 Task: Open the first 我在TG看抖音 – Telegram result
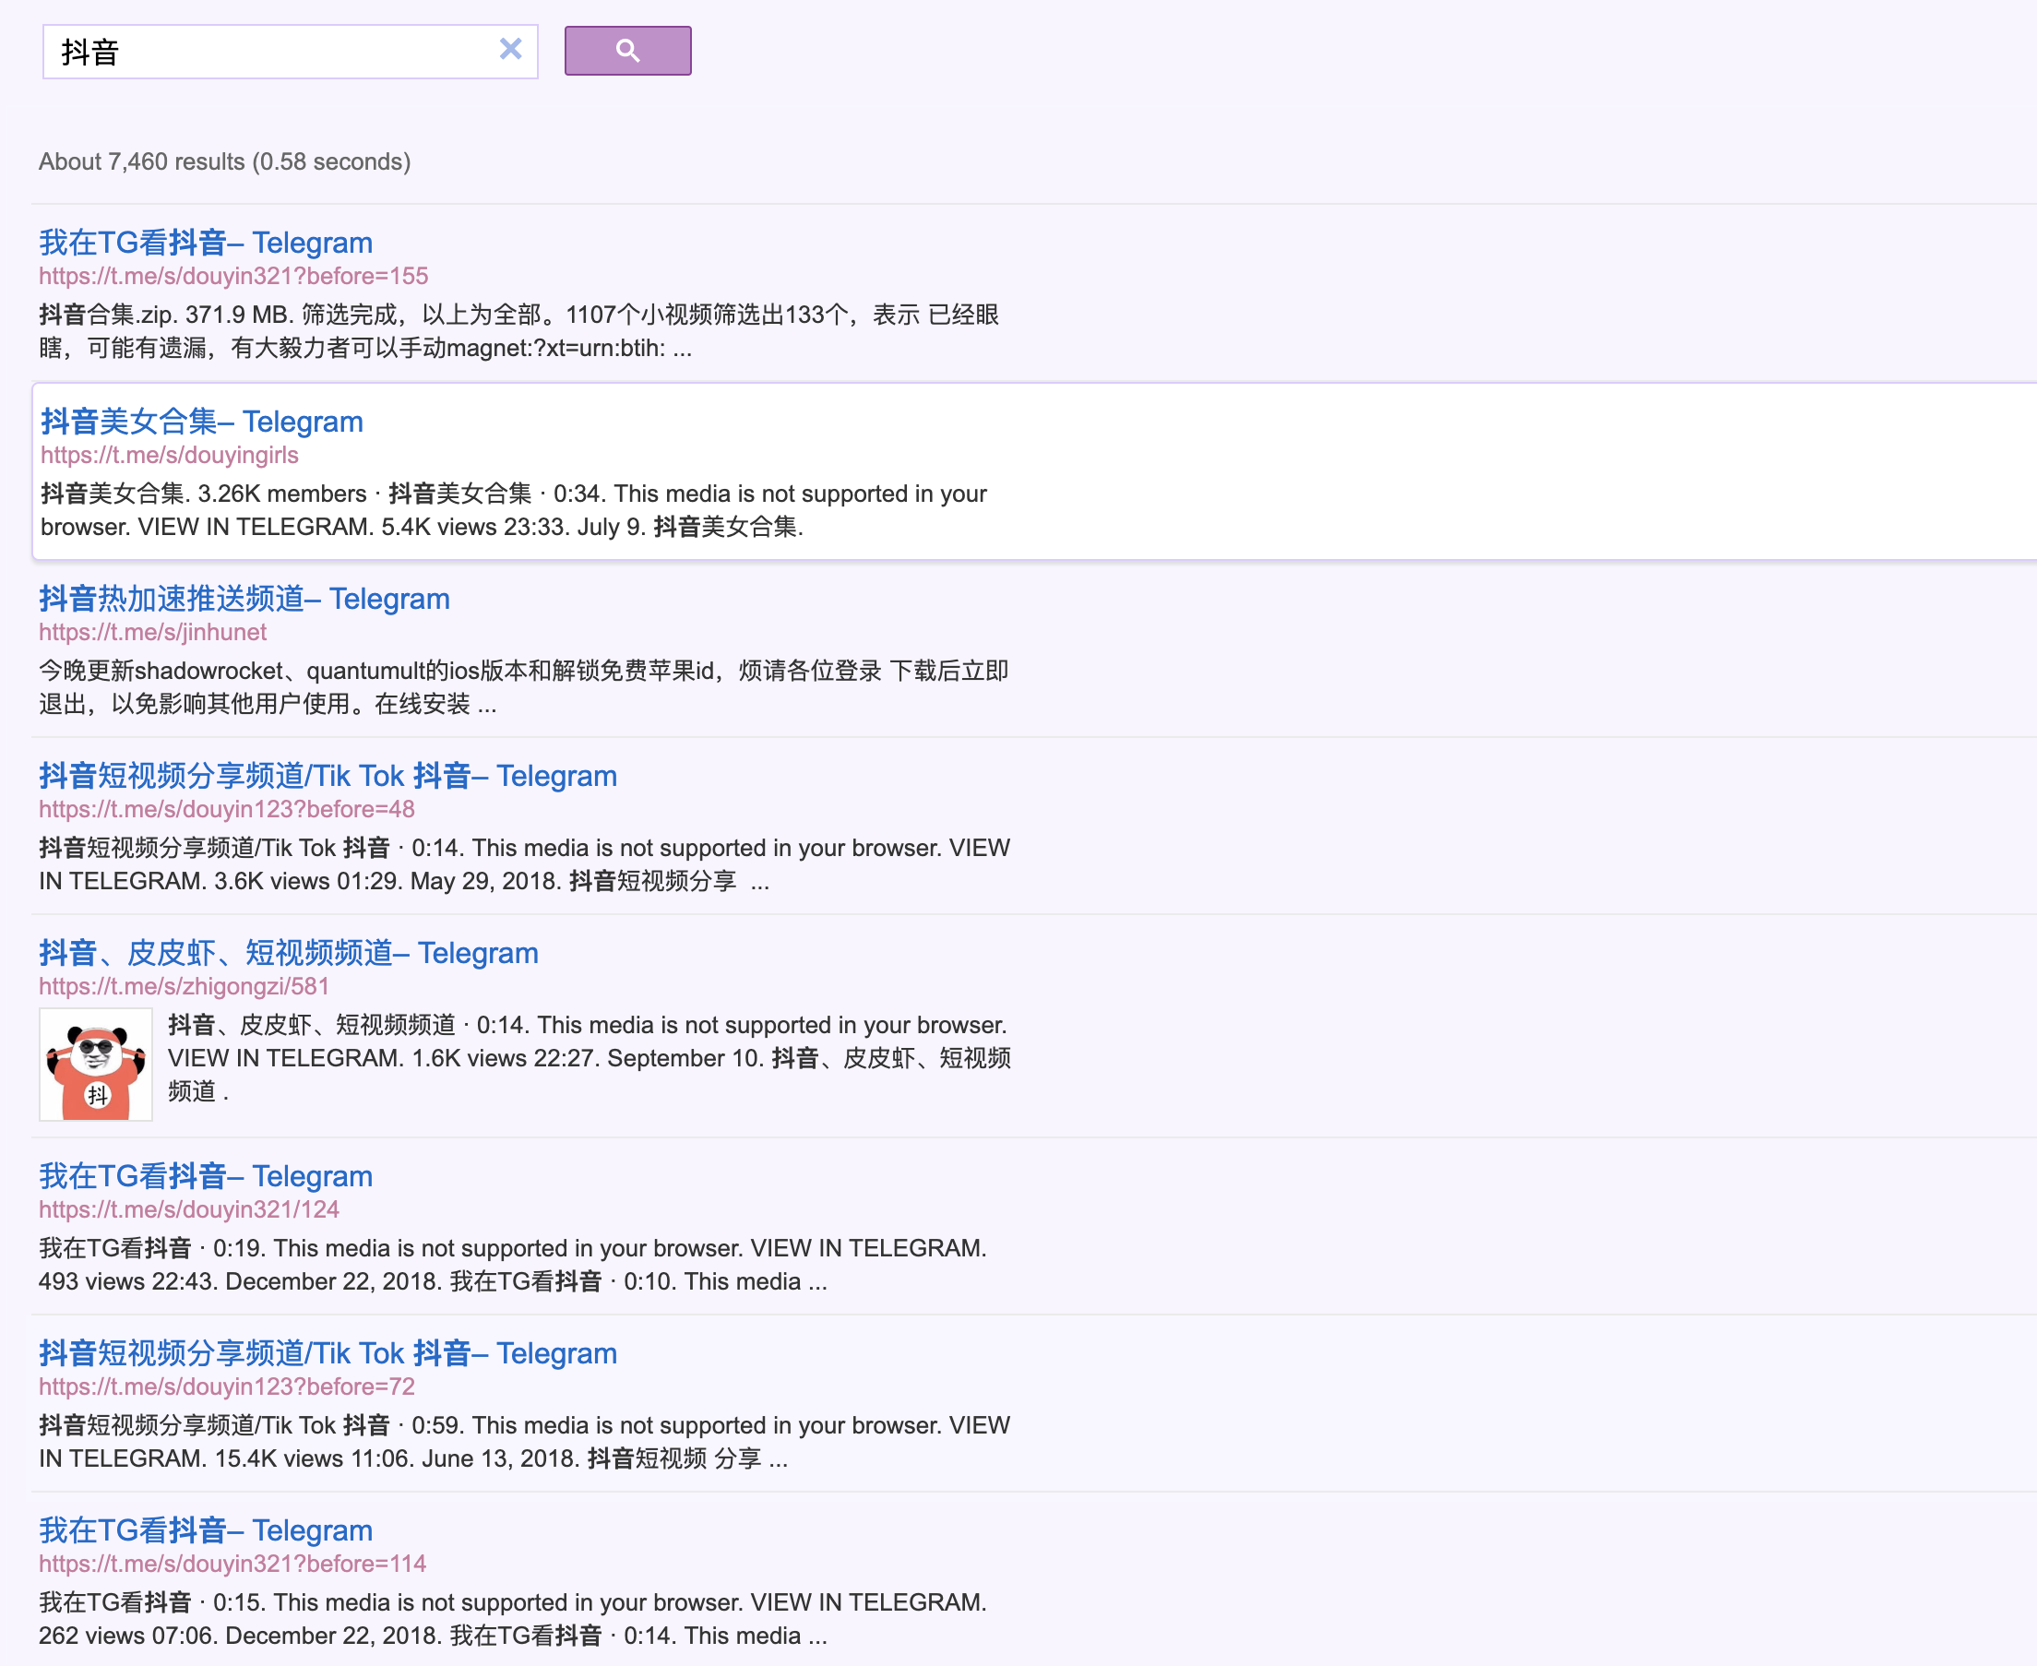[206, 243]
